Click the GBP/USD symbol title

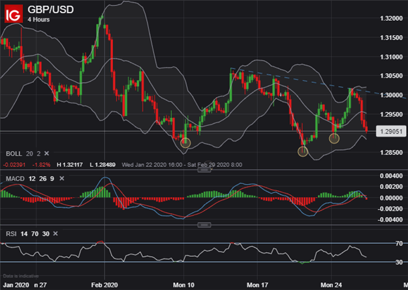click(51, 10)
